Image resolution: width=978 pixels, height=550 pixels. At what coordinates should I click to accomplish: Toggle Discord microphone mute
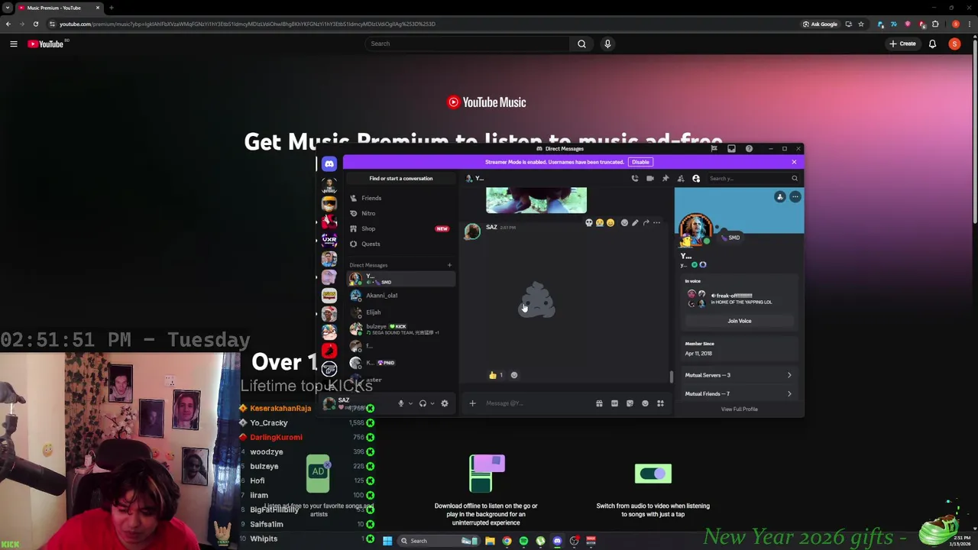[x=400, y=403]
